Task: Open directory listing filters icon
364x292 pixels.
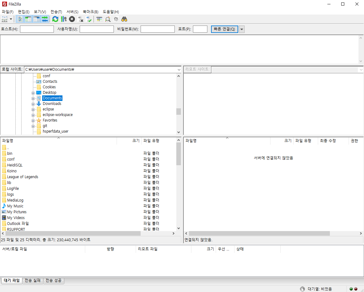Action: 99,19
